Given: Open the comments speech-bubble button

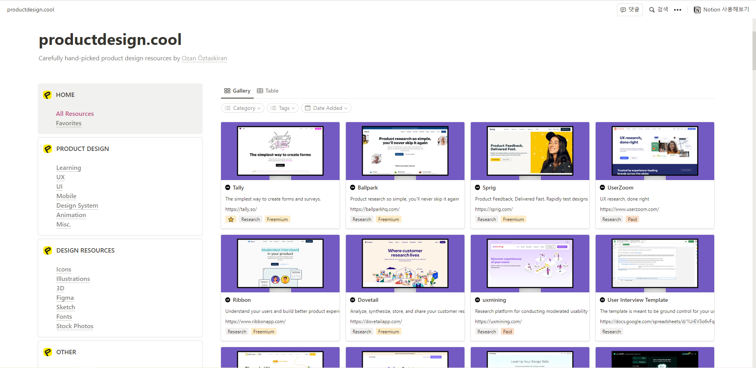Looking at the screenshot, I should pyautogui.click(x=630, y=10).
